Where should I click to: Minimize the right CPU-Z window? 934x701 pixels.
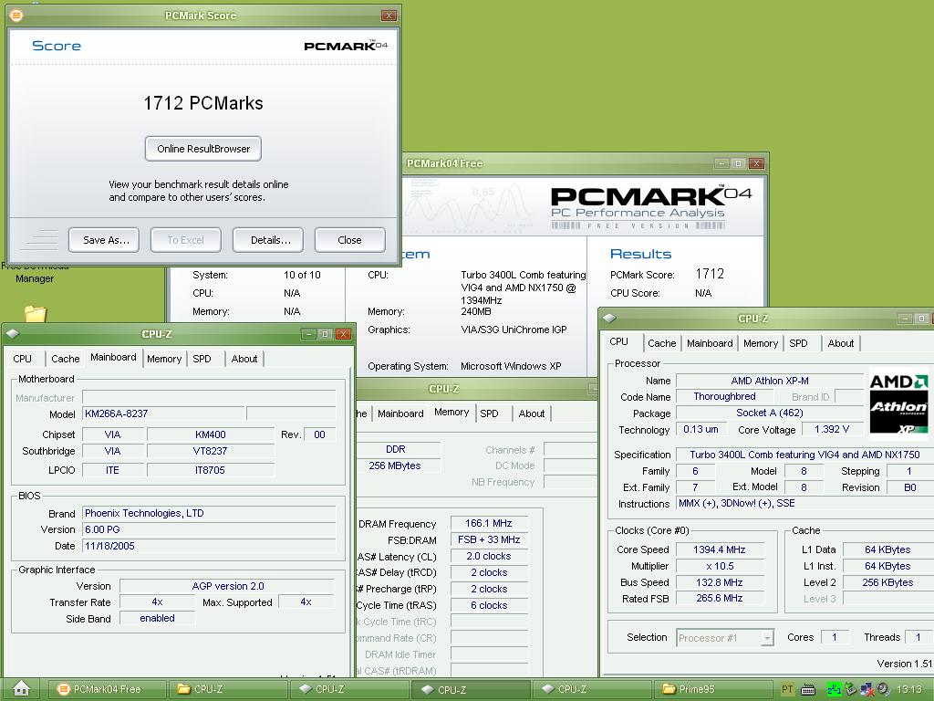click(x=905, y=319)
